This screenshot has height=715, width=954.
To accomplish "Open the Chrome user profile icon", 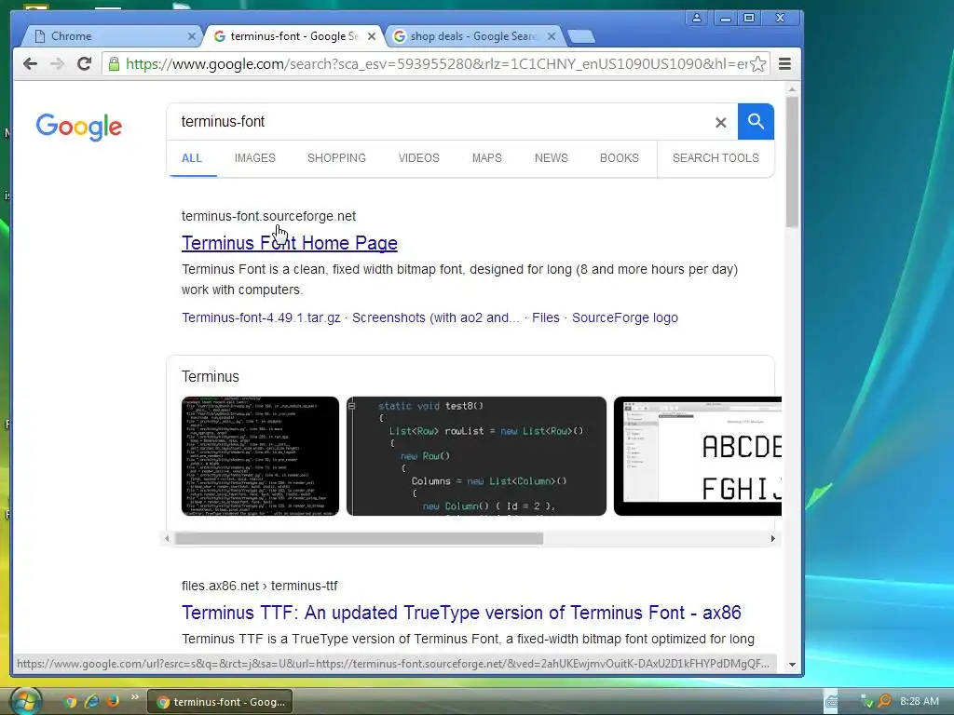I will click(697, 18).
